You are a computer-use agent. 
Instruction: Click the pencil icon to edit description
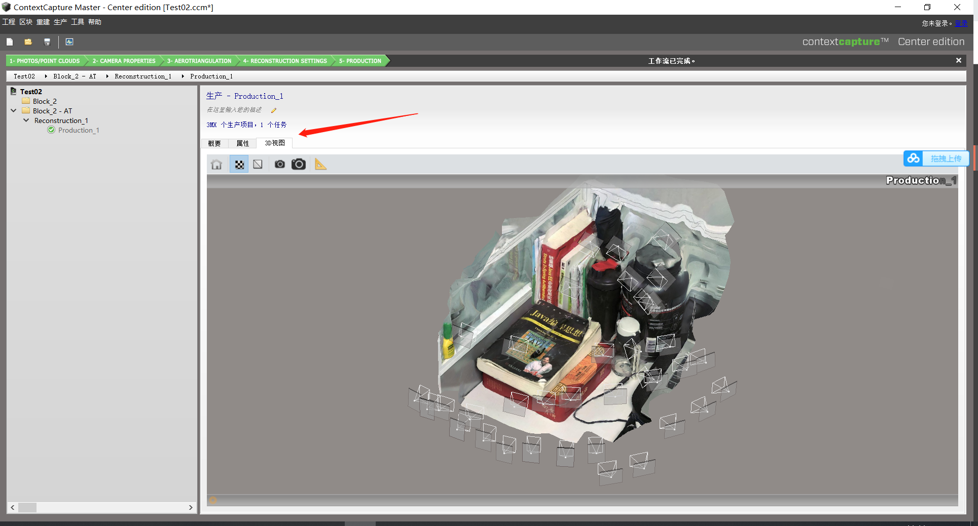click(x=274, y=110)
